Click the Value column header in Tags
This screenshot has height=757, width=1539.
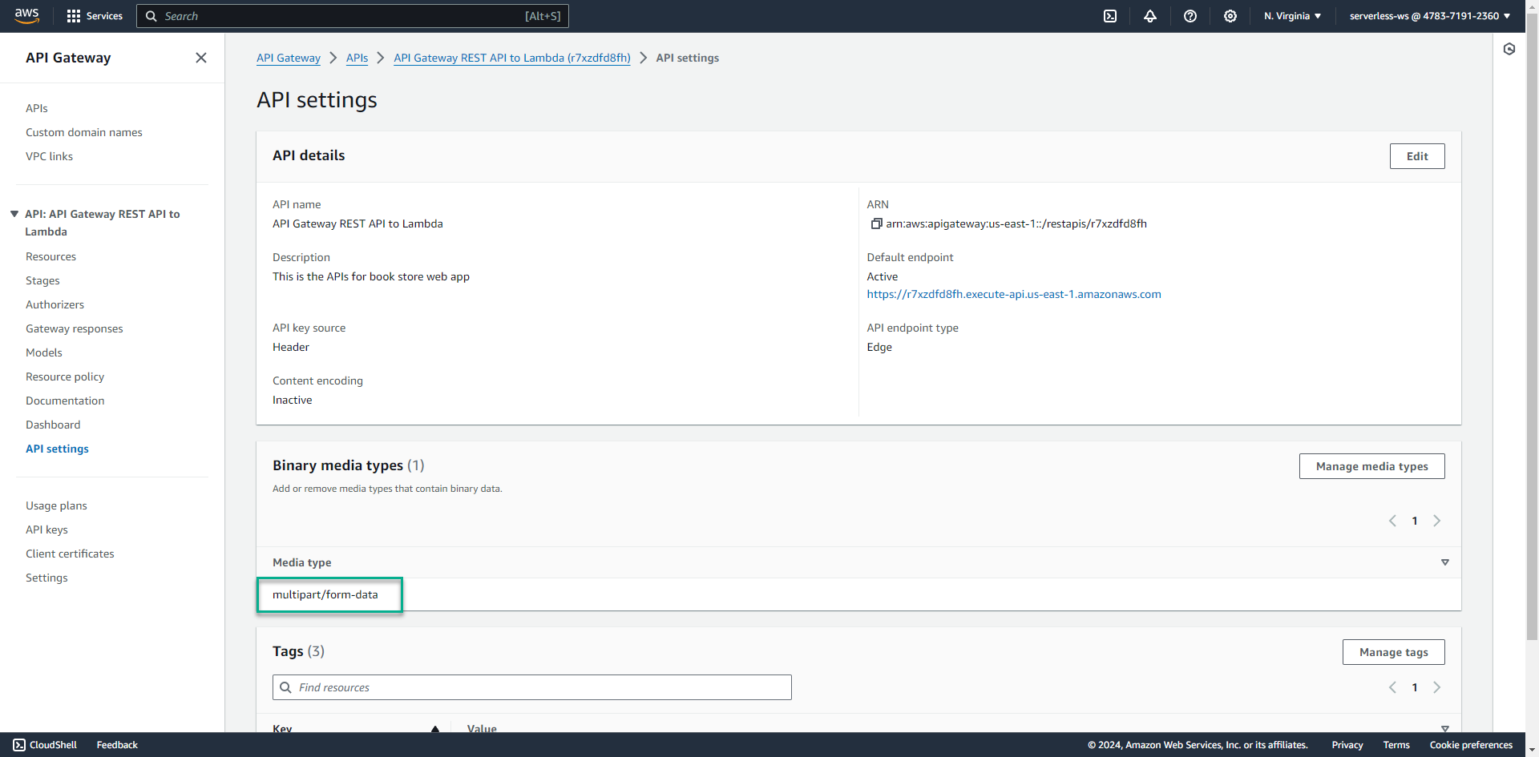(x=482, y=729)
